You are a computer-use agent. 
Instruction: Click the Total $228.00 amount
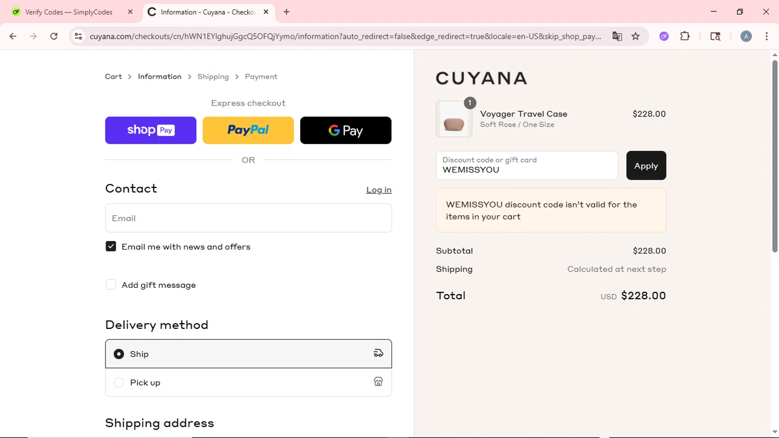click(643, 296)
